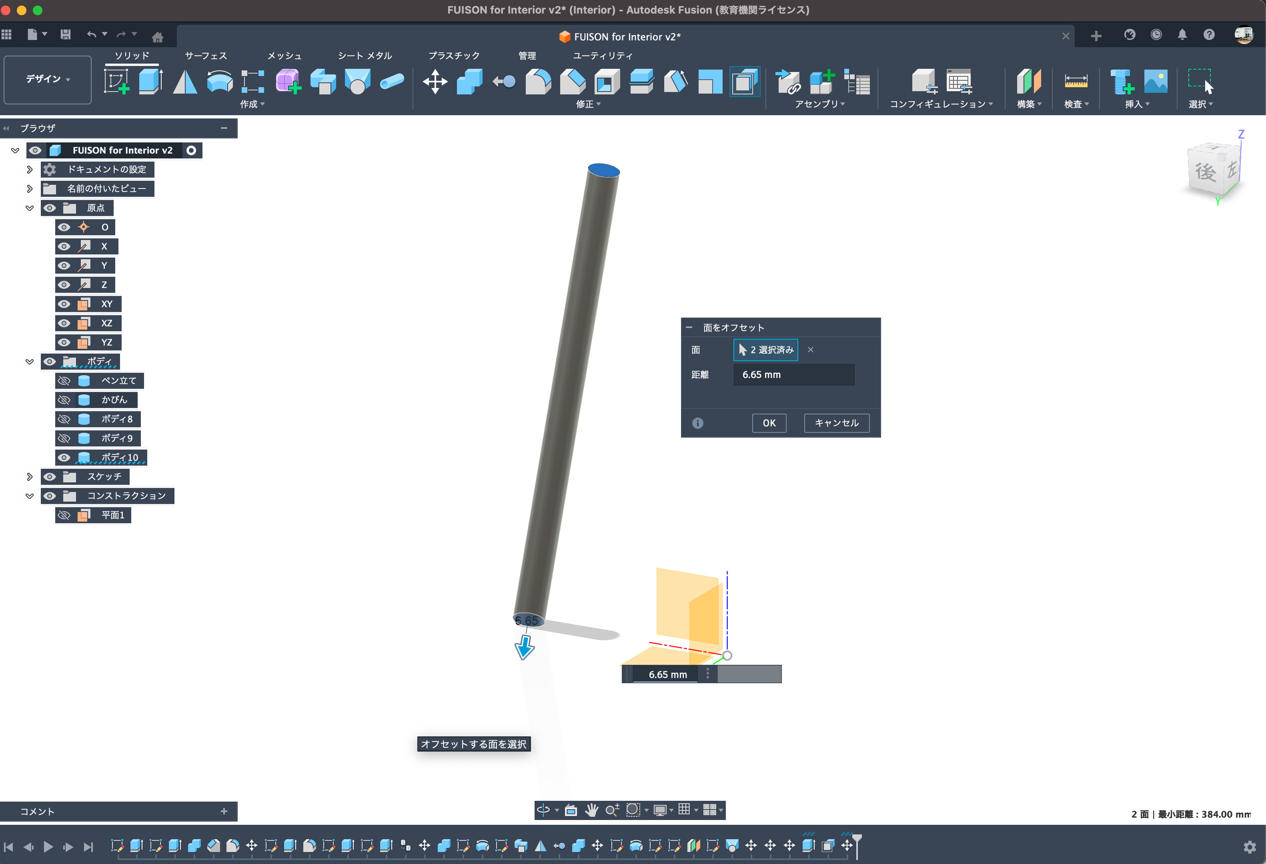Viewport: 1266px width, 864px height.
Task: Expand the スケッチ folder
Action: click(30, 476)
